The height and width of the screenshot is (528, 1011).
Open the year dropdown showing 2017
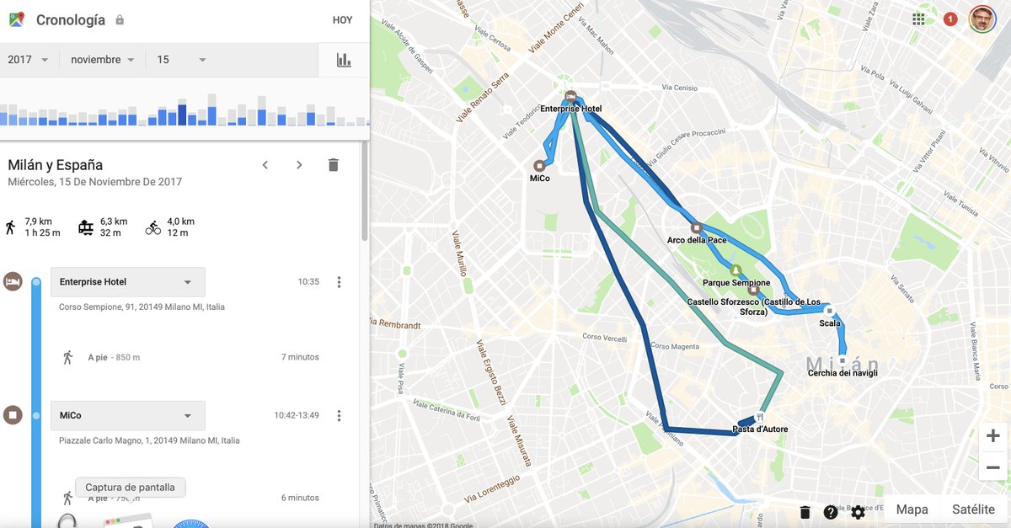(29, 60)
